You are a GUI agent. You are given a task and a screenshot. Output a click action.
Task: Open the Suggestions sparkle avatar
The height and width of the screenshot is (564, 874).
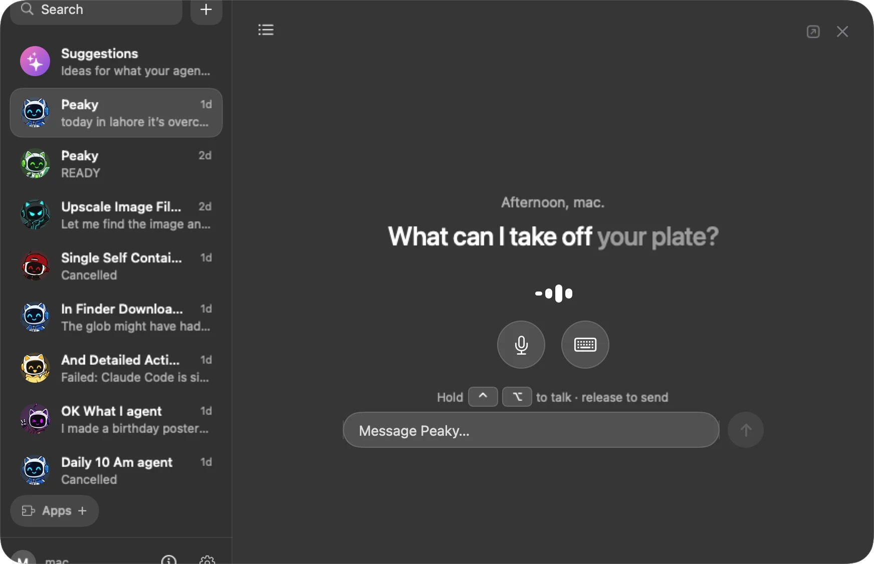[35, 62]
